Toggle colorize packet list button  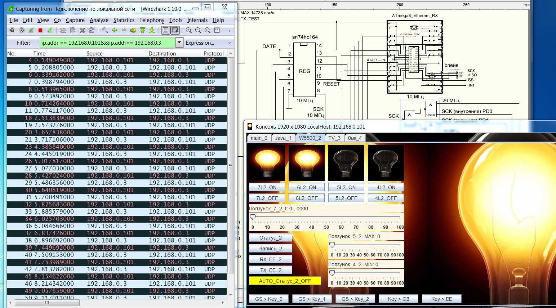tap(165, 31)
